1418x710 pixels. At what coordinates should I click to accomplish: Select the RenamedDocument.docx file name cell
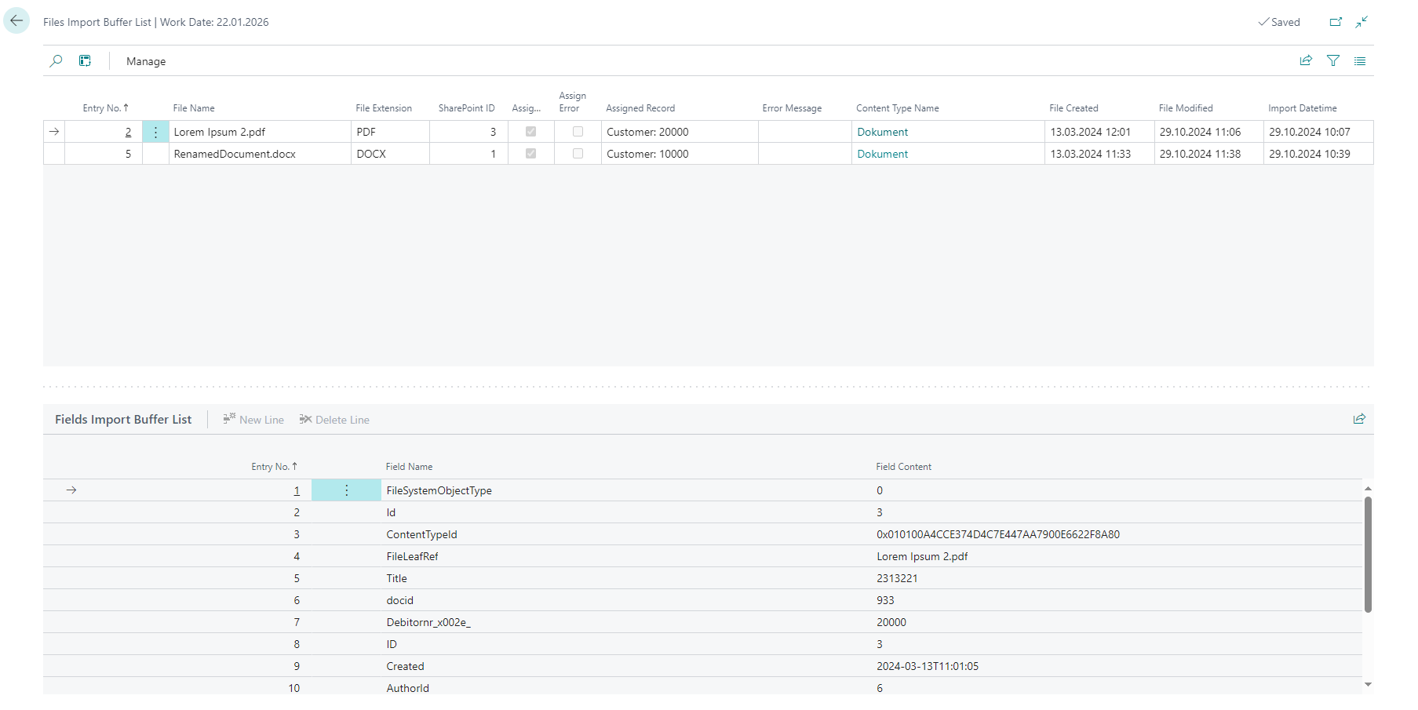click(x=260, y=154)
